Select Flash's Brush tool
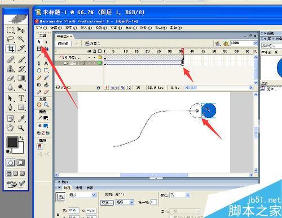The image size is (282, 218). pos(46,77)
